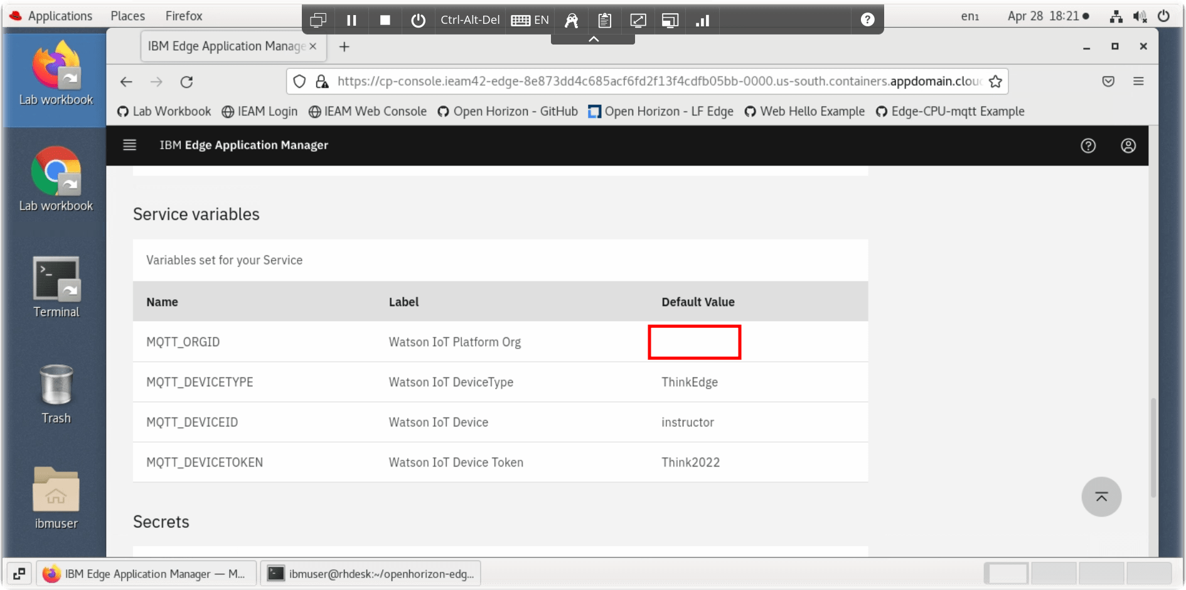This screenshot has height=590, width=1186.
Task: Select the Chrome Lab workbook desktop icon
Action: click(56, 180)
